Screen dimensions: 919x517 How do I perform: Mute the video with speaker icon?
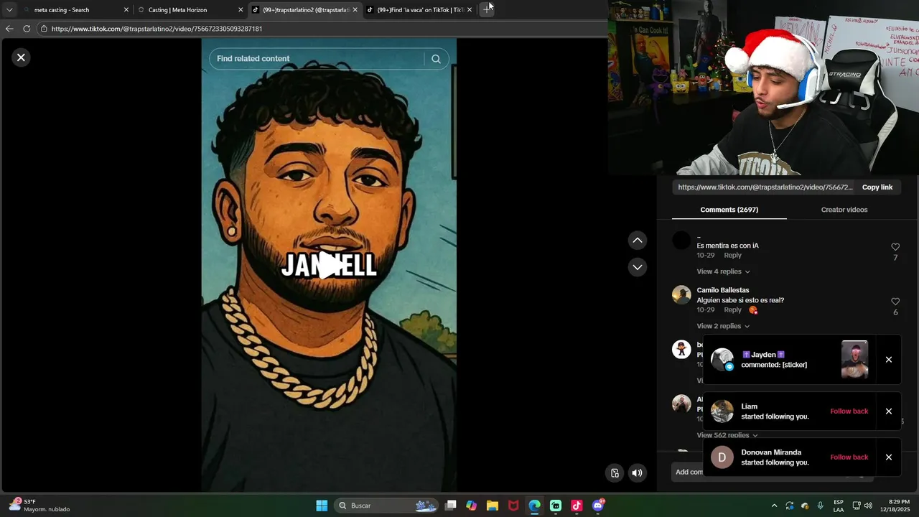click(637, 472)
